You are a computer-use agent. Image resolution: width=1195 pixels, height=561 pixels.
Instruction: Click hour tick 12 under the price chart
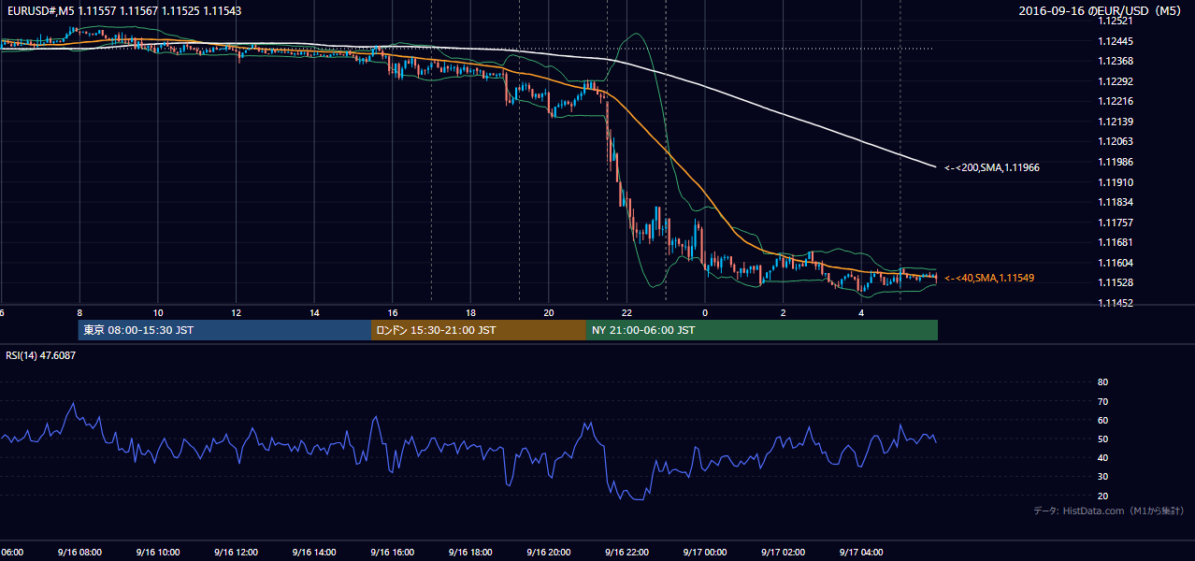click(x=237, y=313)
